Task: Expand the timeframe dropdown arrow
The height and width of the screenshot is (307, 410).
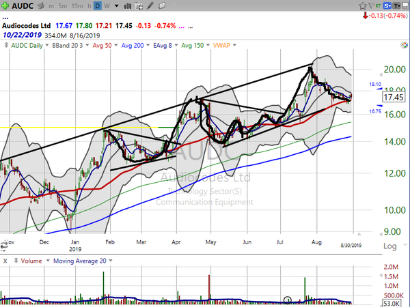Action: click(116, 5)
